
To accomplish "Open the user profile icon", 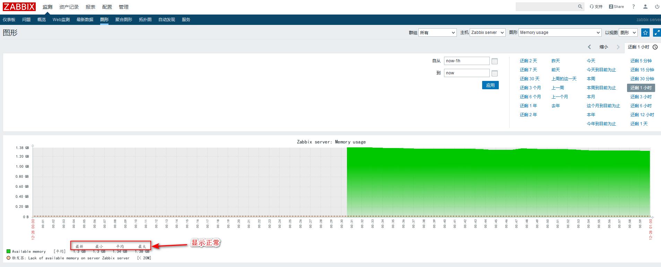I will [645, 7].
